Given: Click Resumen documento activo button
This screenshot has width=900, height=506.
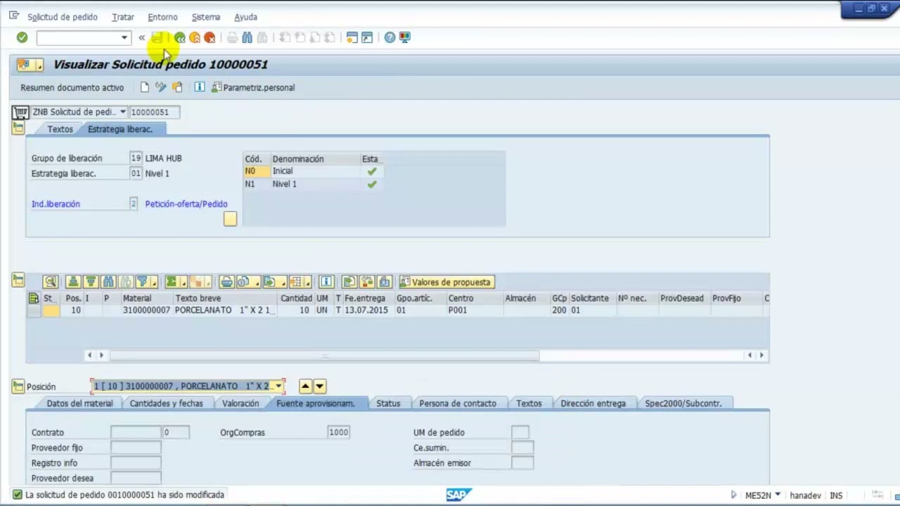Looking at the screenshot, I should click(x=72, y=88).
